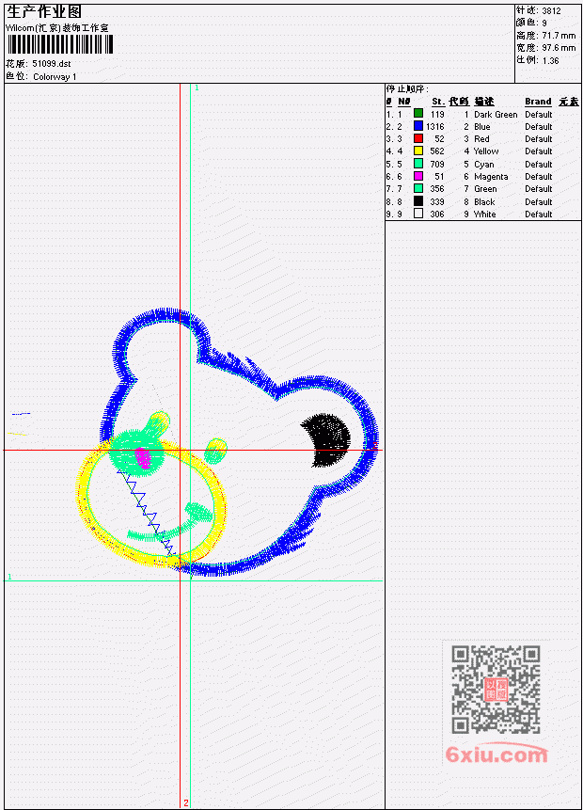Image resolution: width=583 pixels, height=810 pixels.
Task: Click the file name 51099.dst
Action: (x=52, y=64)
